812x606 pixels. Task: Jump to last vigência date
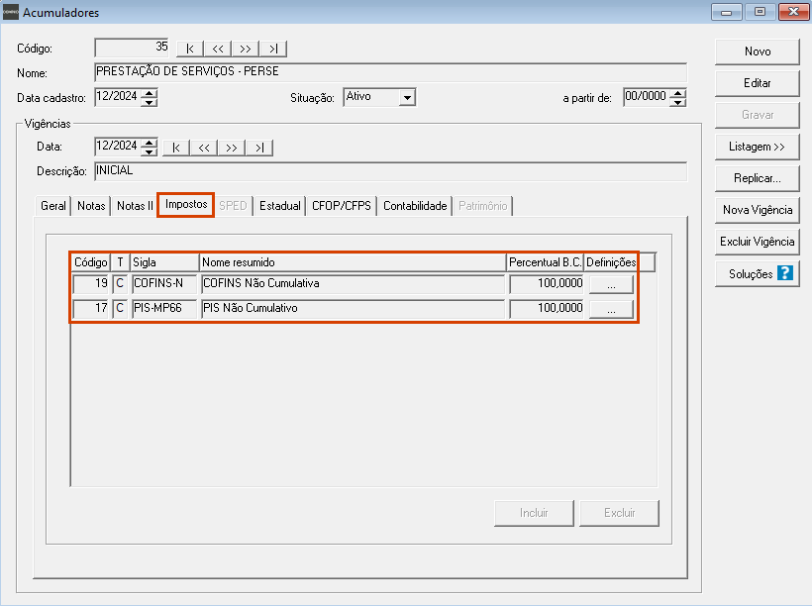click(x=259, y=148)
